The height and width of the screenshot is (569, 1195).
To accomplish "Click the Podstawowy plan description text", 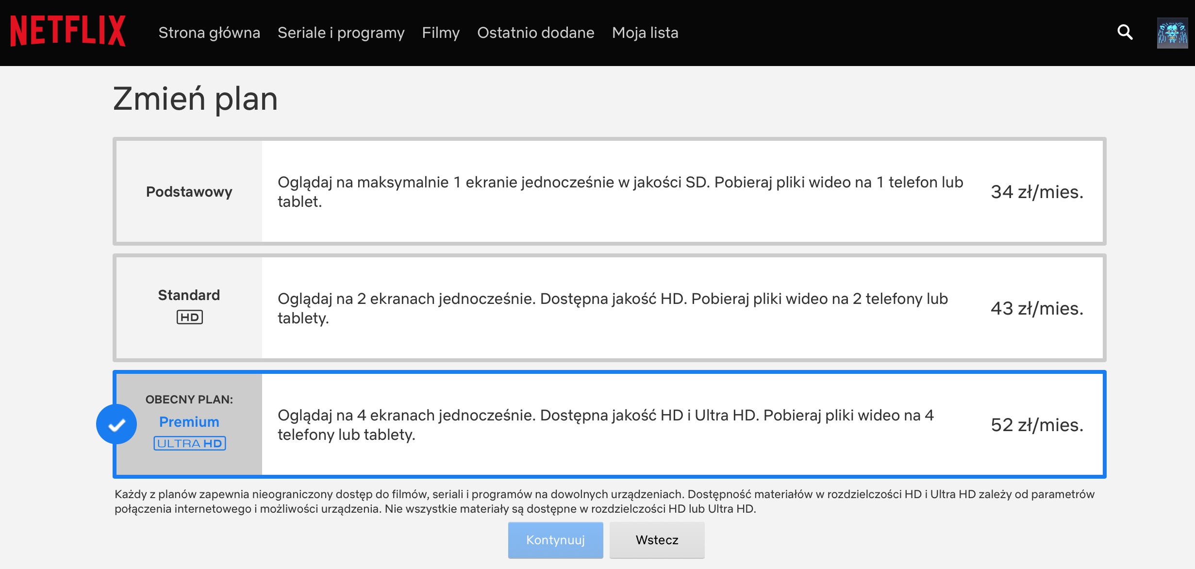I will tap(620, 192).
